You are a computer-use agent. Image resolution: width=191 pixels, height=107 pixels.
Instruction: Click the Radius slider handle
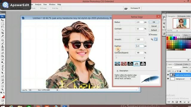(x=120, y=25)
